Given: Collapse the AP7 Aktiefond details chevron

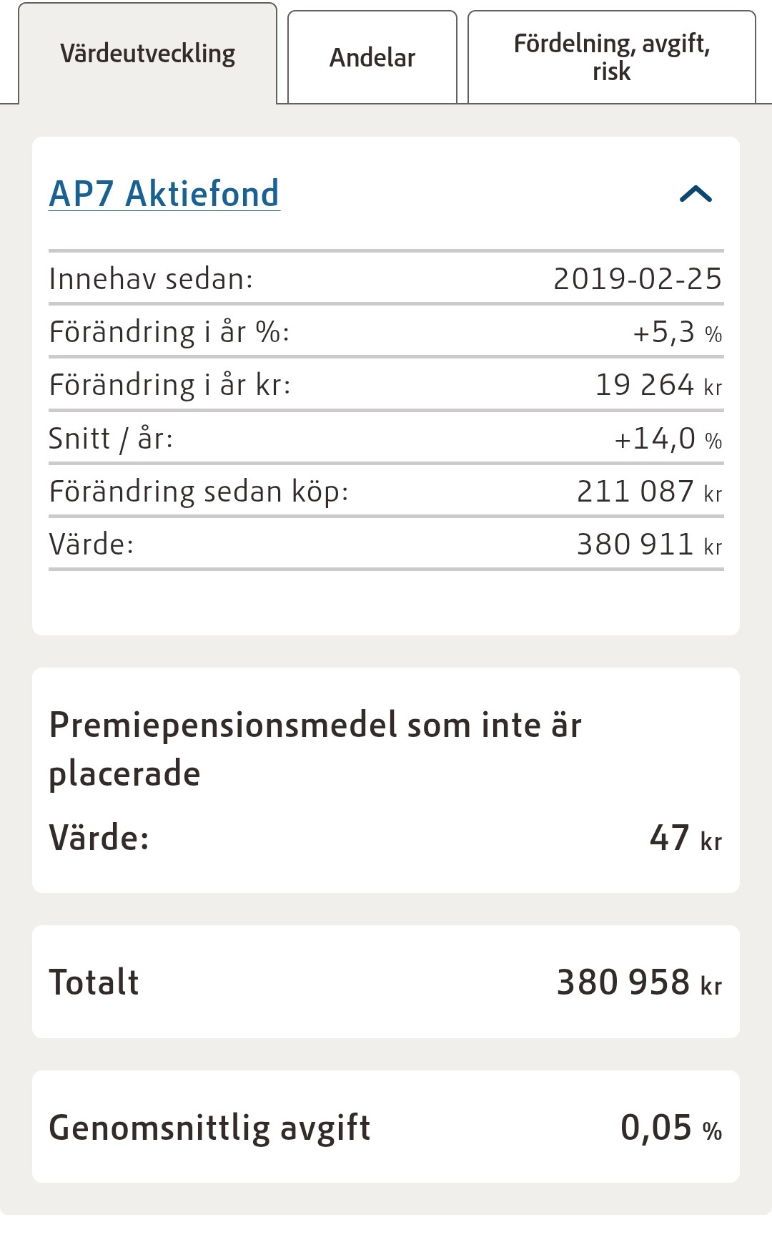Looking at the screenshot, I should 696,194.
